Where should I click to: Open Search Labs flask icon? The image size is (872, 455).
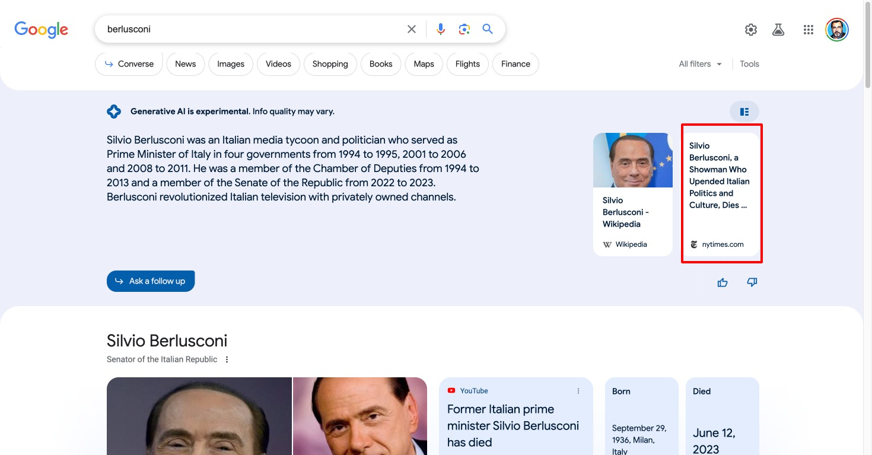point(778,30)
